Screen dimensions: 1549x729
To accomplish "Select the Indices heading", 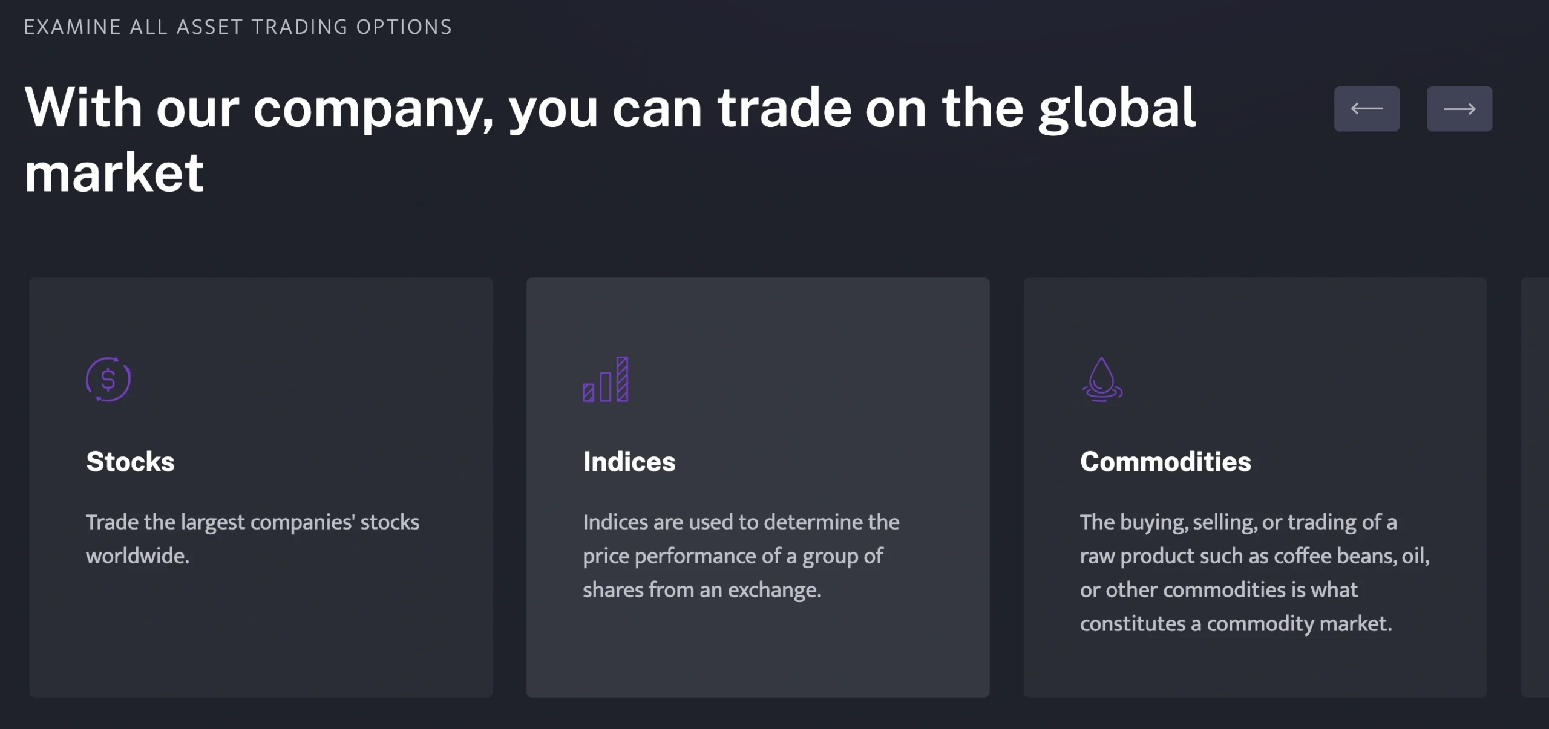I will (x=629, y=462).
